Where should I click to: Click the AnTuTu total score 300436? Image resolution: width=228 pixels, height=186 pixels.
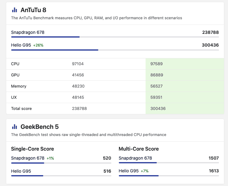click(x=210, y=45)
